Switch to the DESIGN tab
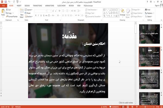This screenshot has width=163, height=108. tap(27, 6)
